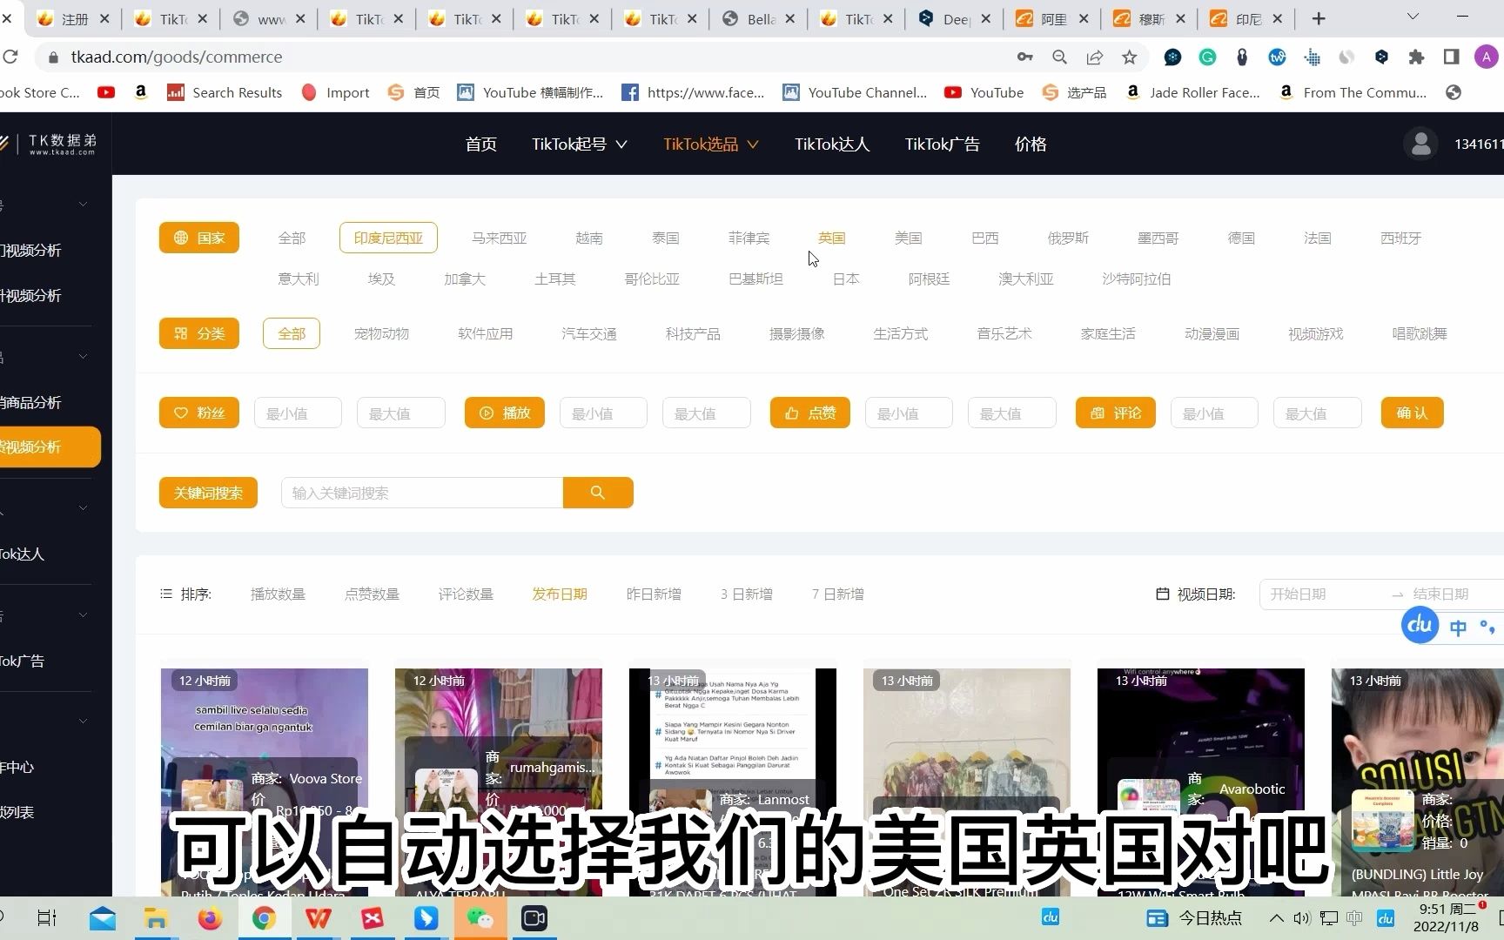Open the Search Results bookmark
This screenshot has width=1504, height=940.
click(x=225, y=92)
